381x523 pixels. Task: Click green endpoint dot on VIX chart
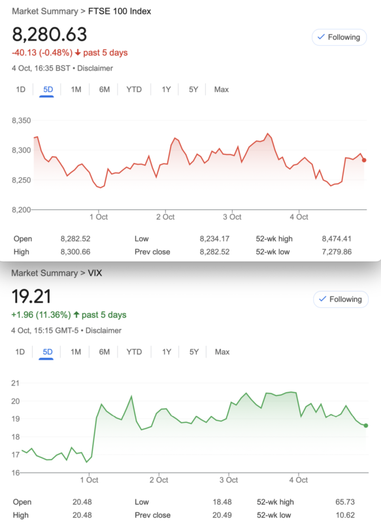tap(366, 426)
